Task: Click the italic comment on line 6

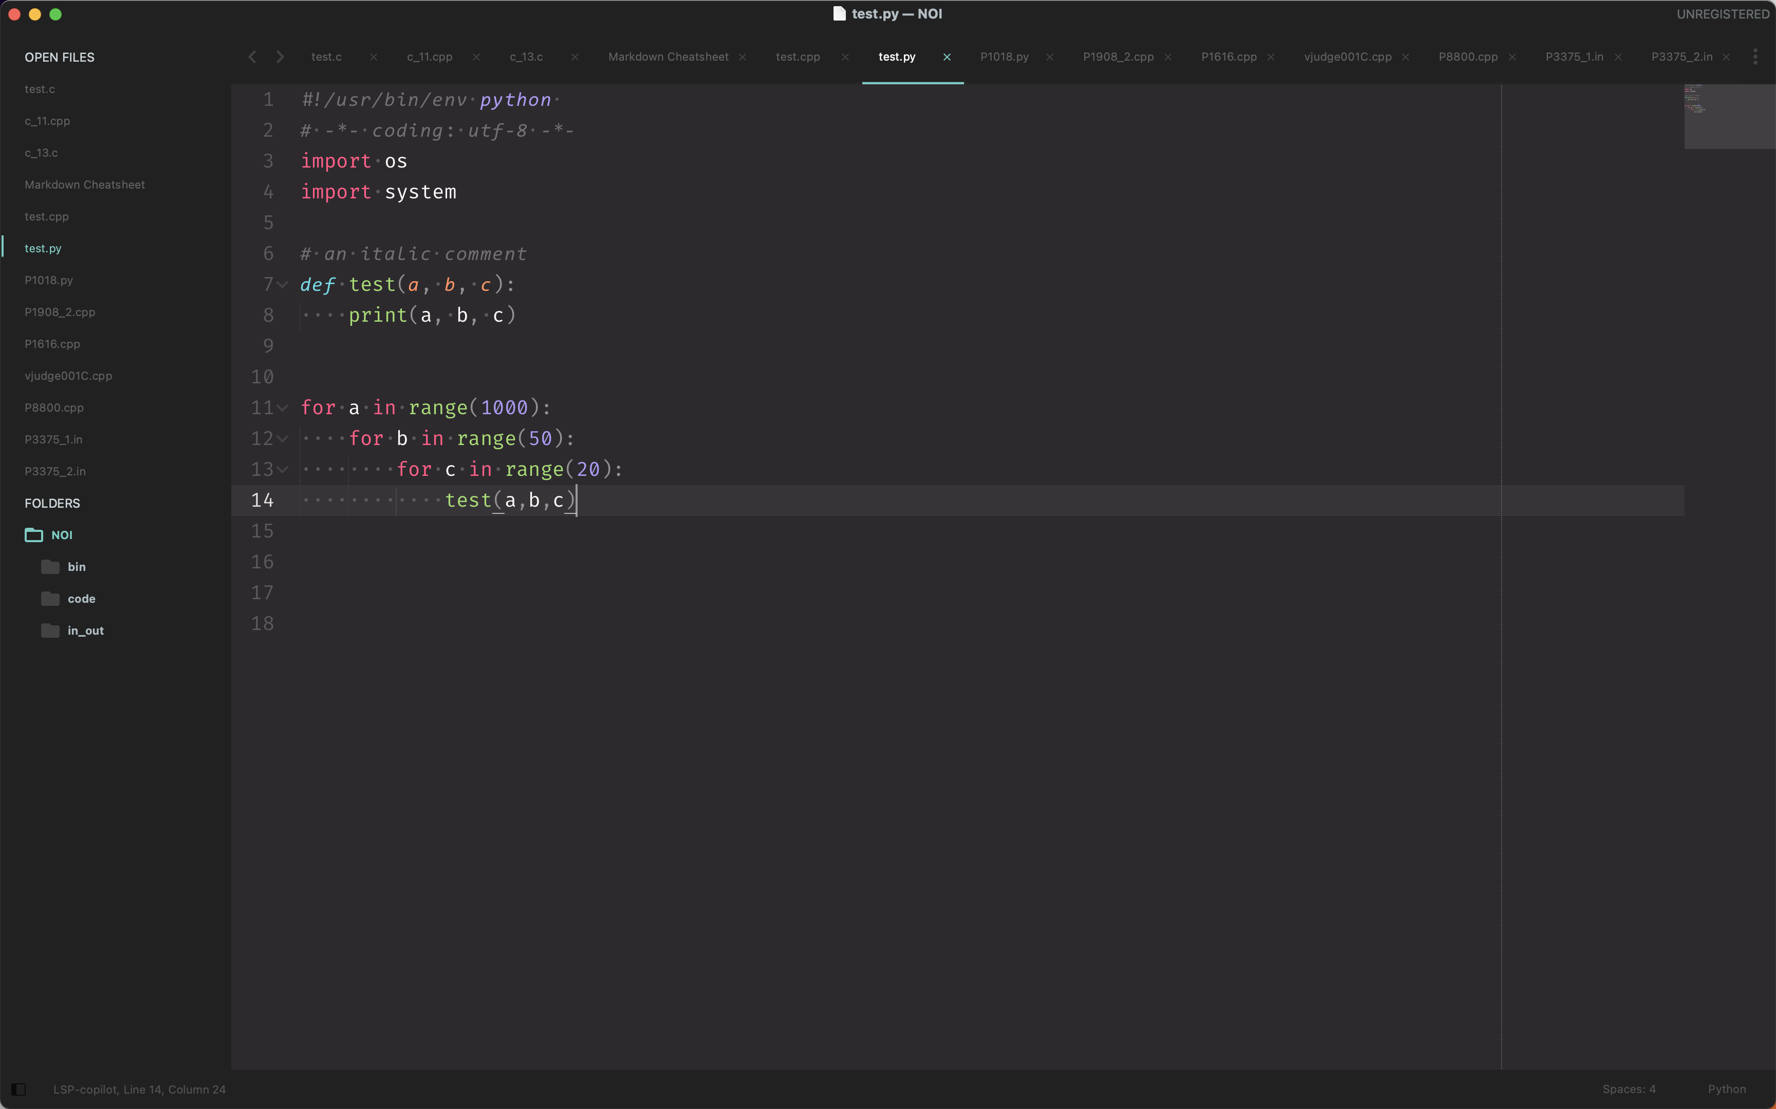Action: click(x=413, y=254)
